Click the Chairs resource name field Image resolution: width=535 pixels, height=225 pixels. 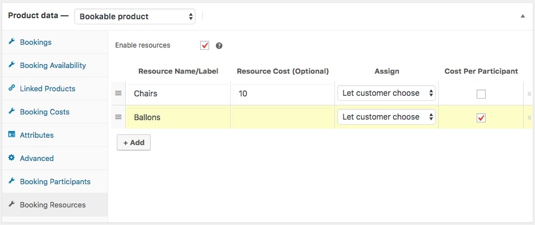tap(178, 93)
